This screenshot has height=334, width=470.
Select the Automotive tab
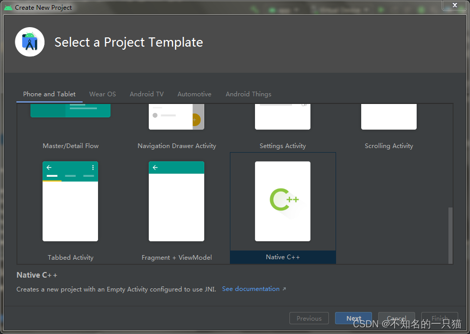coord(194,94)
